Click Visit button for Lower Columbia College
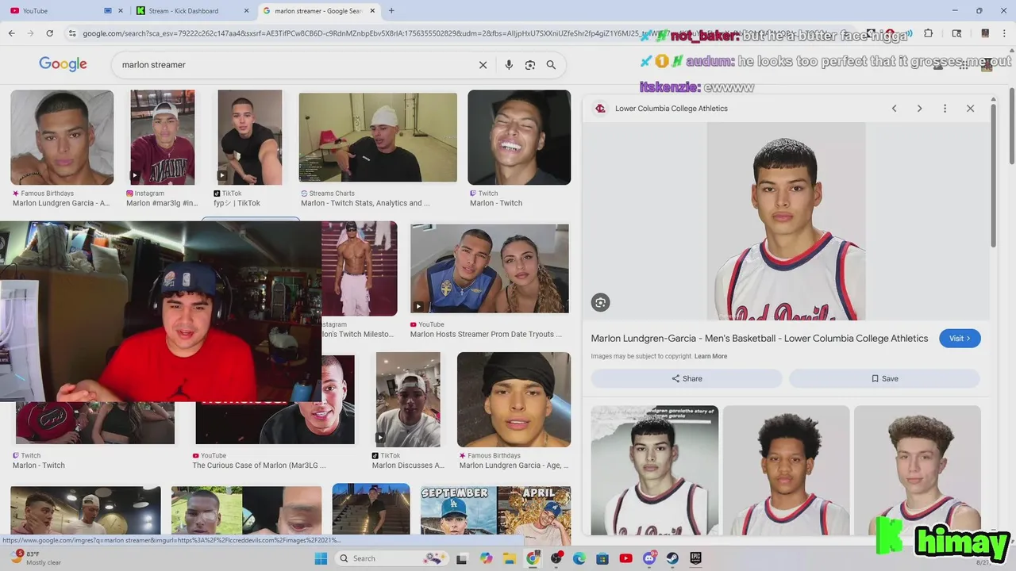The height and width of the screenshot is (571, 1016). click(960, 339)
